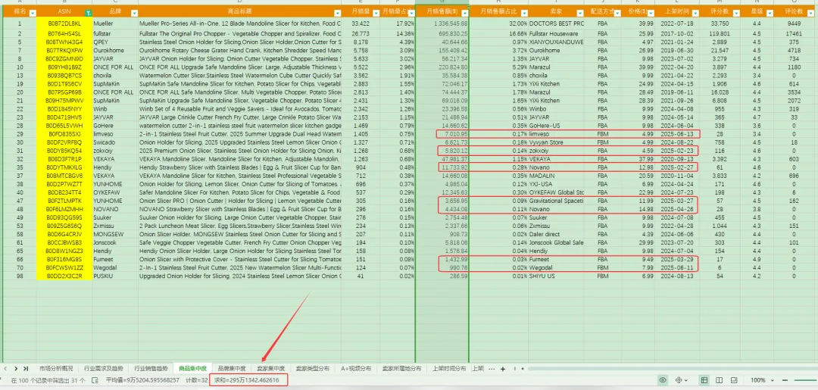
Task: Click the 计数=32 status entry
Action: pos(197,381)
